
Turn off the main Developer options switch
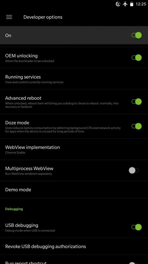click(x=136, y=35)
